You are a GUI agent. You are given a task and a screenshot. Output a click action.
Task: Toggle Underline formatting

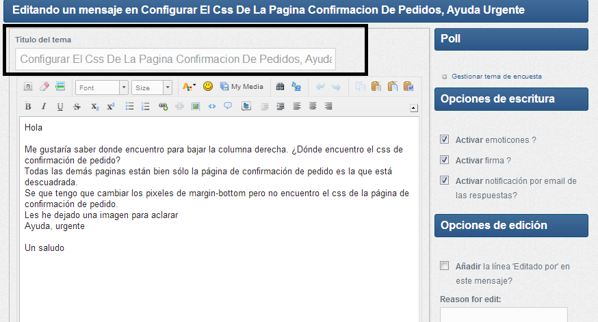(x=60, y=107)
